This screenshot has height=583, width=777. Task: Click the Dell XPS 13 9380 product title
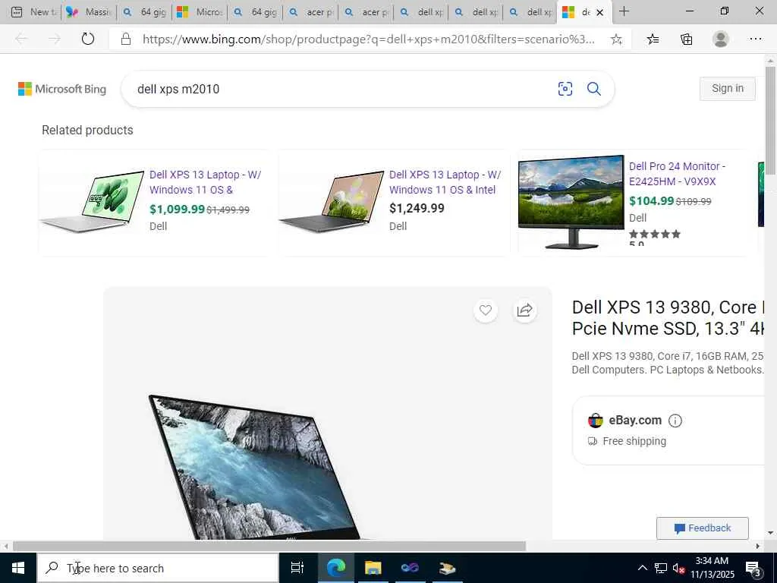[668, 318]
